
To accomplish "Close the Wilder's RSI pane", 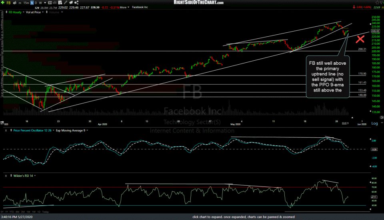I will 6,176.
